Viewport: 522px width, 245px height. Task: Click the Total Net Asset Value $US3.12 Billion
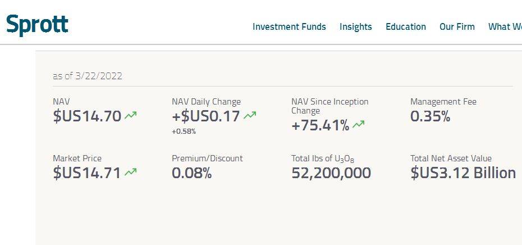click(463, 173)
